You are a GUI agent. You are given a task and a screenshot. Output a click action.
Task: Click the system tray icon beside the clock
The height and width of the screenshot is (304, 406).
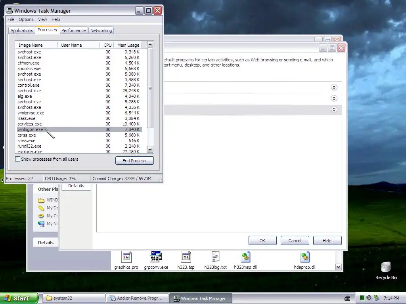(376, 298)
